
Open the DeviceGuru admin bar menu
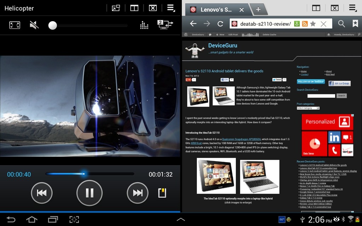(198, 35)
